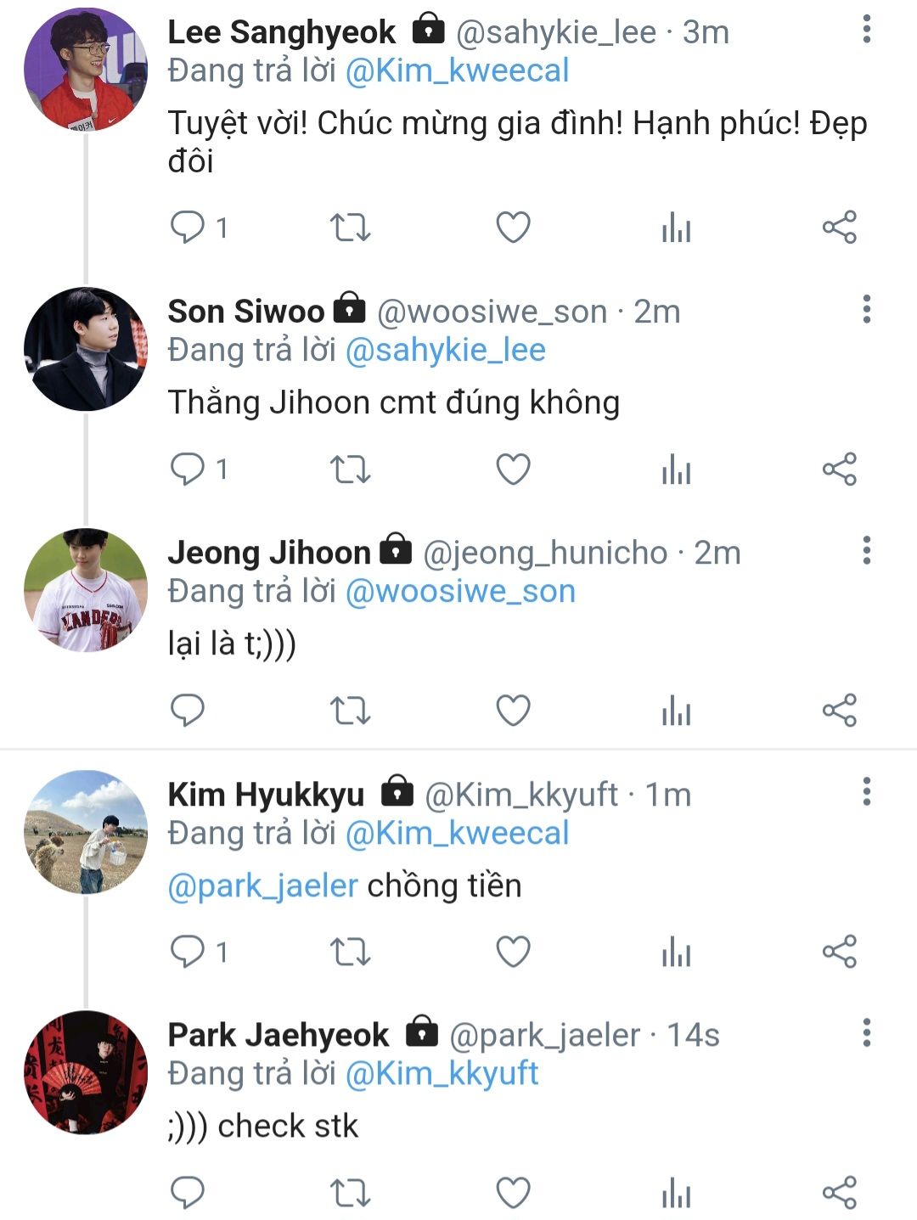
Task: Share Lee Sanghyeok's tweet
Action: 839,228
